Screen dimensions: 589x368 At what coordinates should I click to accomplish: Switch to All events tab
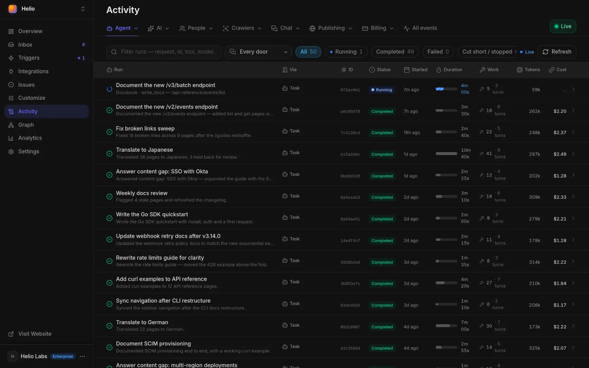(x=420, y=28)
